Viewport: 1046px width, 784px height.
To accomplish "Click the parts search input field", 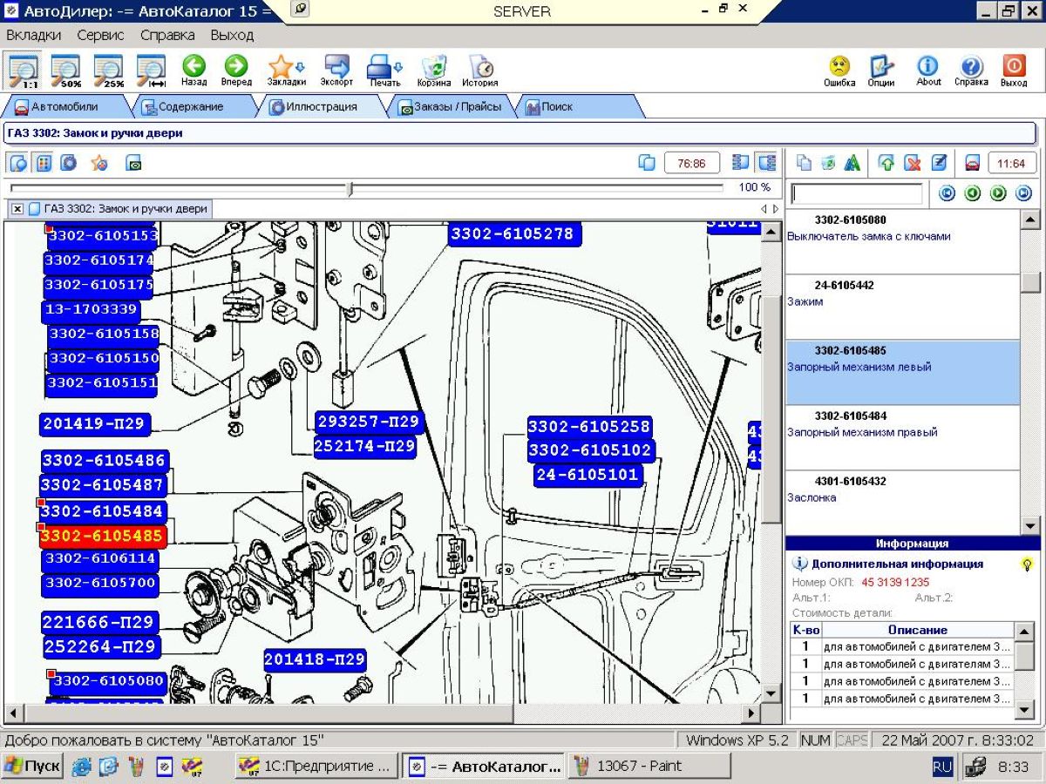I will coord(856,193).
